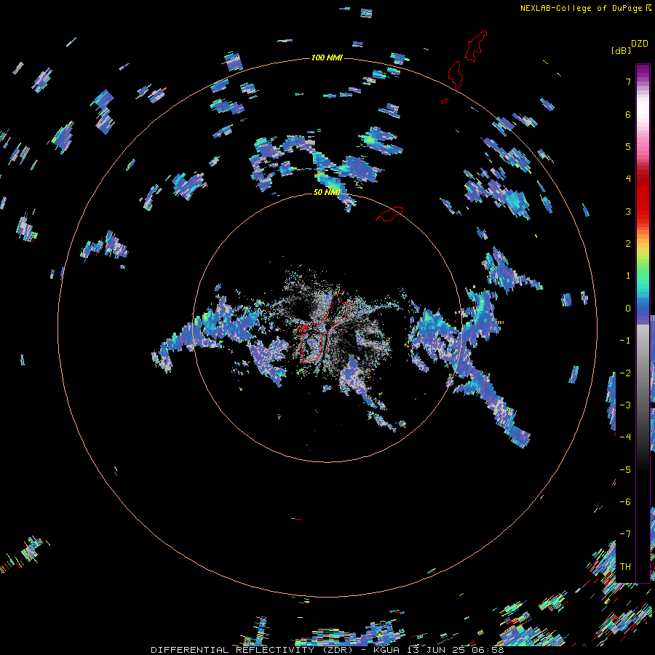
Task: Click the -7 dB tick label
Action: click(625, 534)
